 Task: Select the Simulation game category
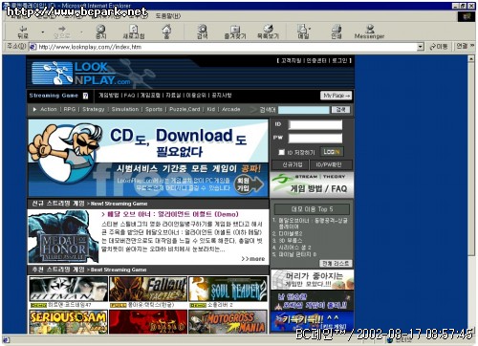125,109
